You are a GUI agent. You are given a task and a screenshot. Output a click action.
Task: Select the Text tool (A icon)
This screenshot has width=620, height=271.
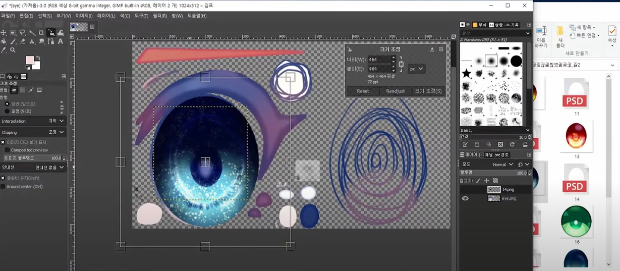click(61, 41)
